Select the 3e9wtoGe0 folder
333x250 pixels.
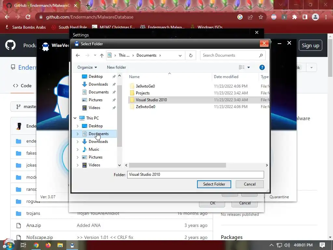145,86
